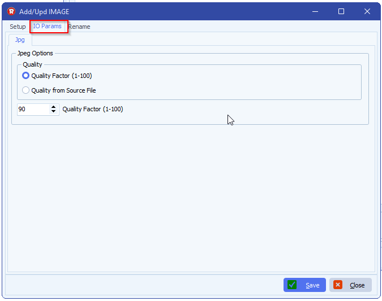The width and height of the screenshot is (382, 301).
Task: Close window with title bar X
Action: point(367,11)
